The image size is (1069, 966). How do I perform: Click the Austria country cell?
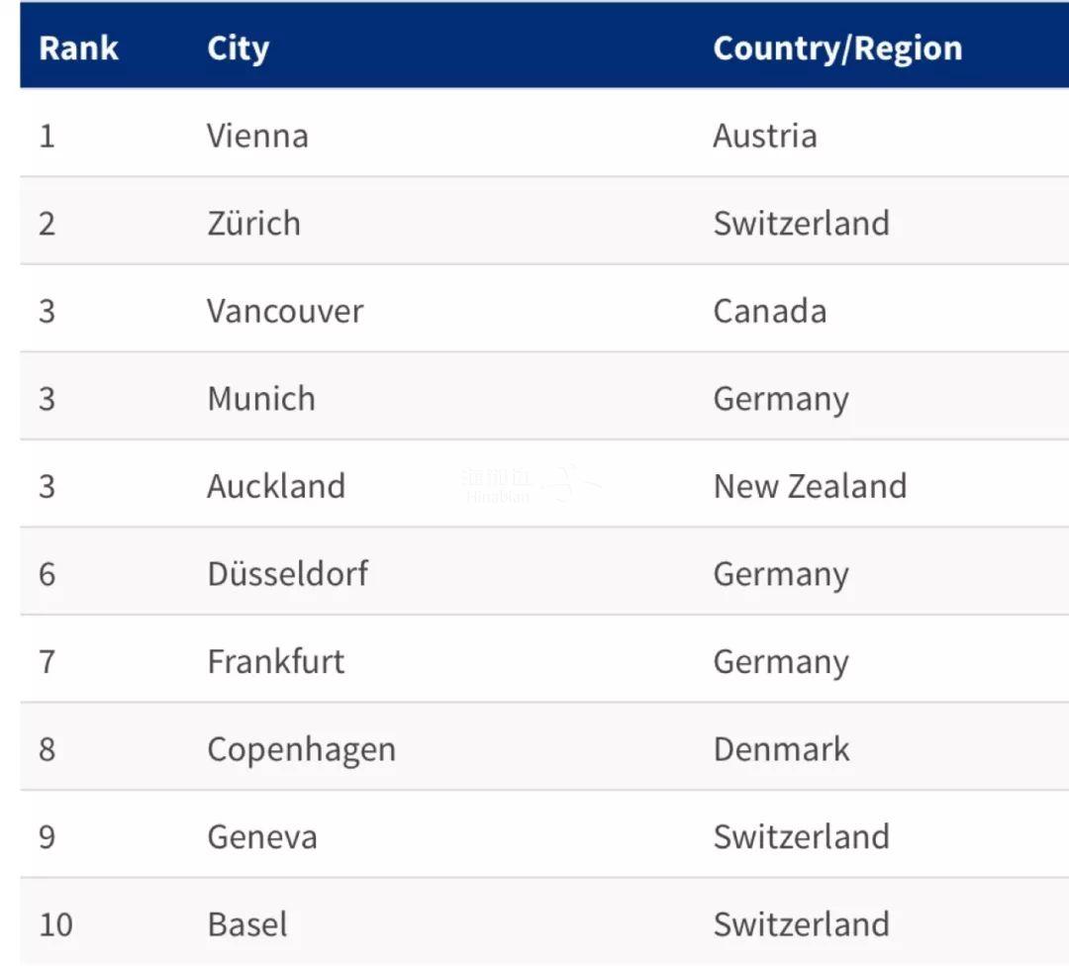(x=765, y=136)
